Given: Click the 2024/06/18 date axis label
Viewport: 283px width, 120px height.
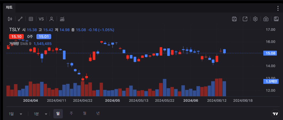Looking at the screenshot, I should click(x=243, y=100).
